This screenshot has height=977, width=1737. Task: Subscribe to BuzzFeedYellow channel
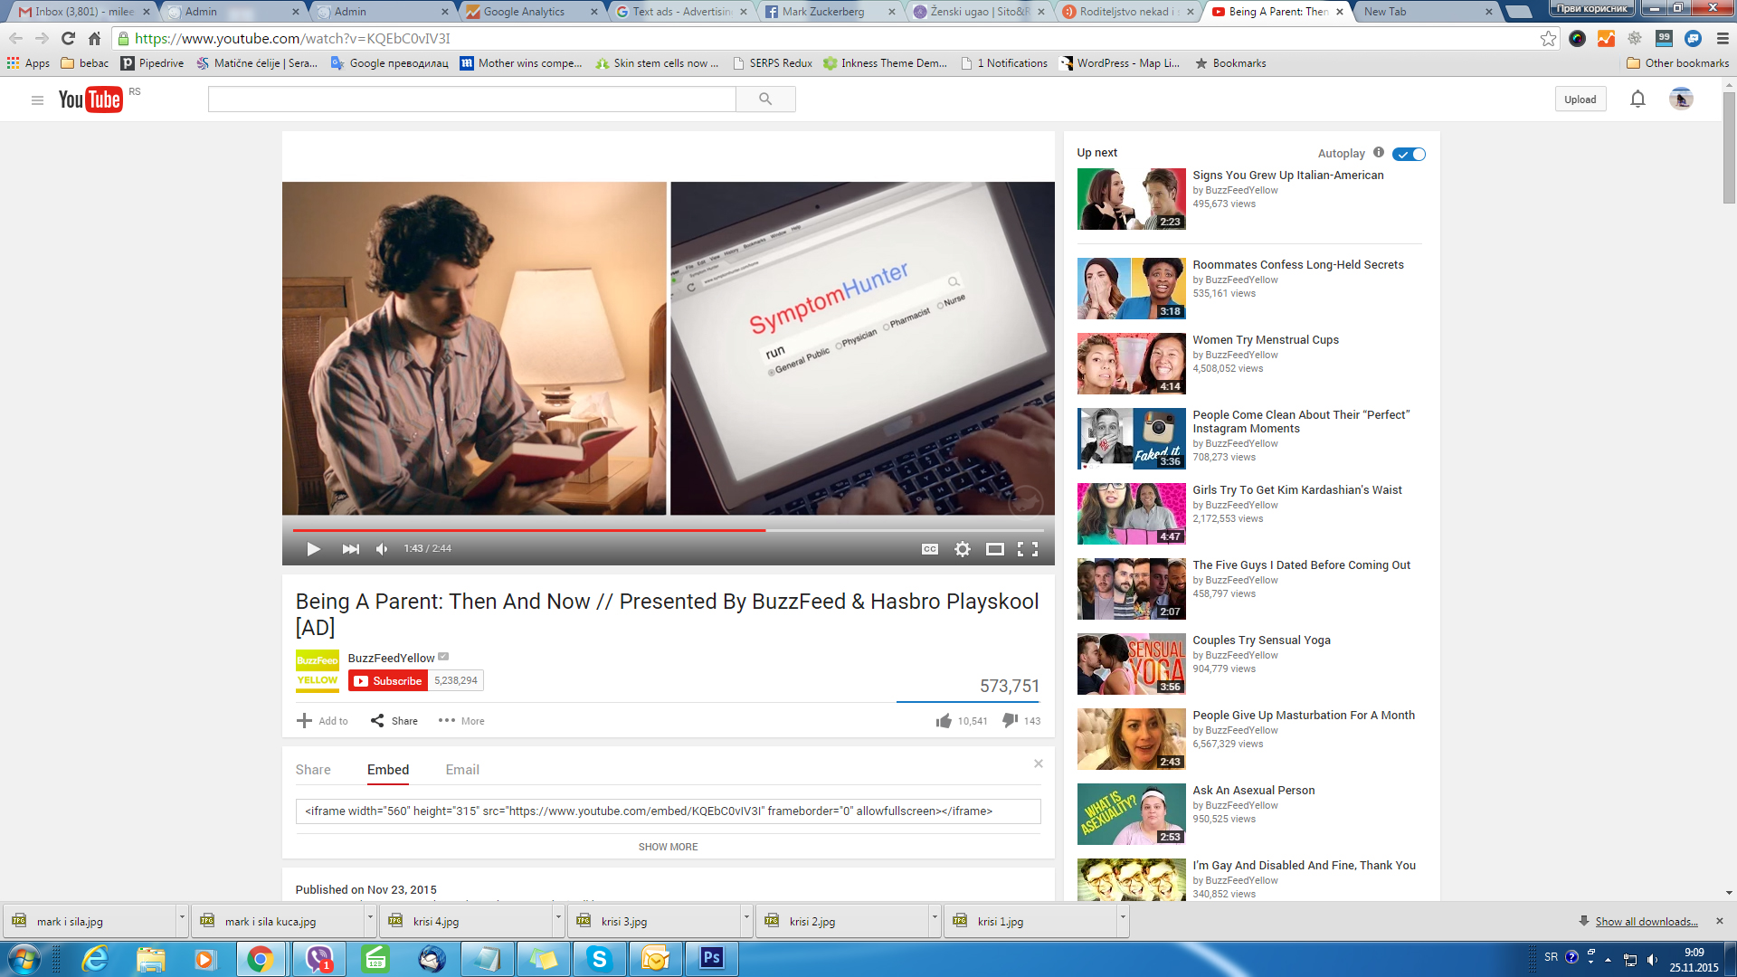[389, 681]
